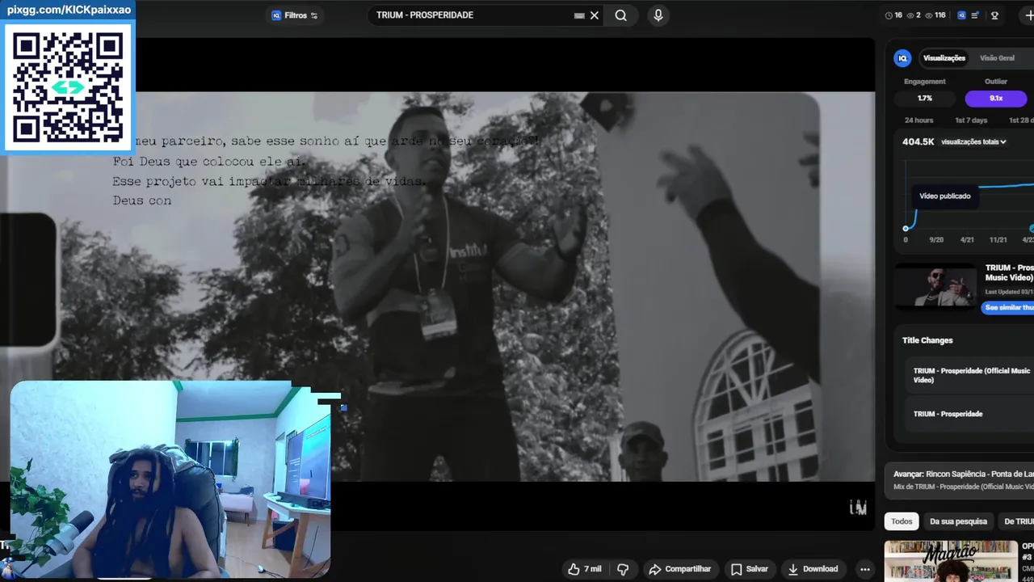The height and width of the screenshot is (582, 1034).
Task: Click the eye counter showing 2
Action: point(914,15)
